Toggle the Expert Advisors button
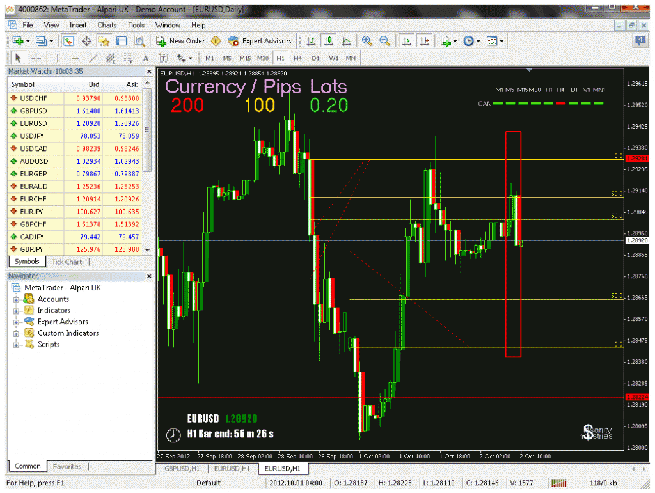 tap(260, 41)
